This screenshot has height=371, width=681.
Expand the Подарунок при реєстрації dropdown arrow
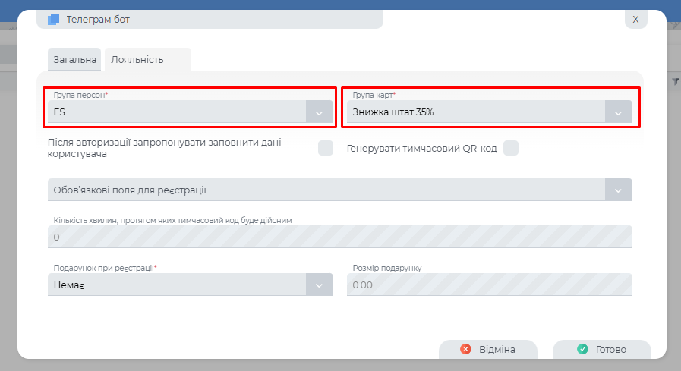[x=319, y=285]
